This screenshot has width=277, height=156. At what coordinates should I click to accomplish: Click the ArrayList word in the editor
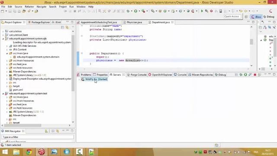[x=132, y=60]
